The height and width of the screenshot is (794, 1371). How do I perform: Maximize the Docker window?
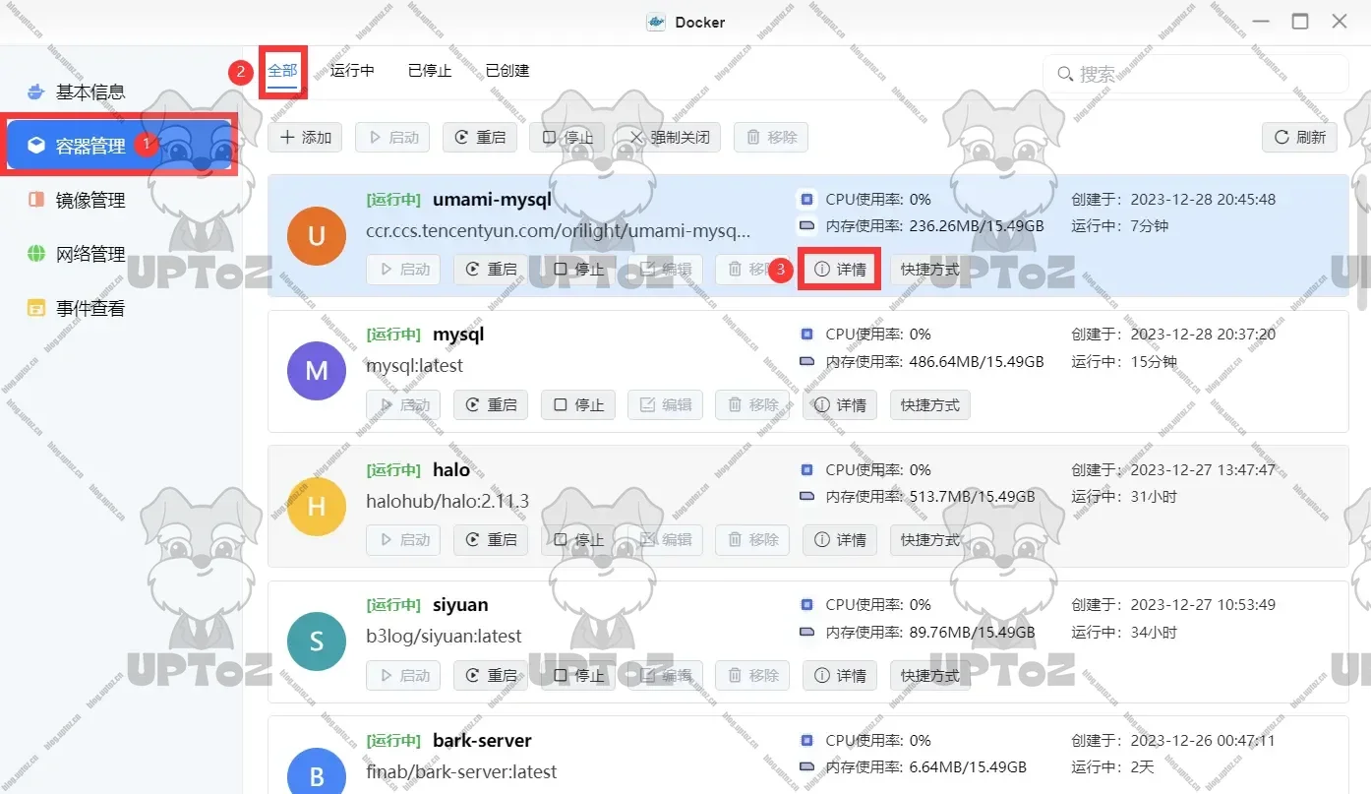point(1300,22)
